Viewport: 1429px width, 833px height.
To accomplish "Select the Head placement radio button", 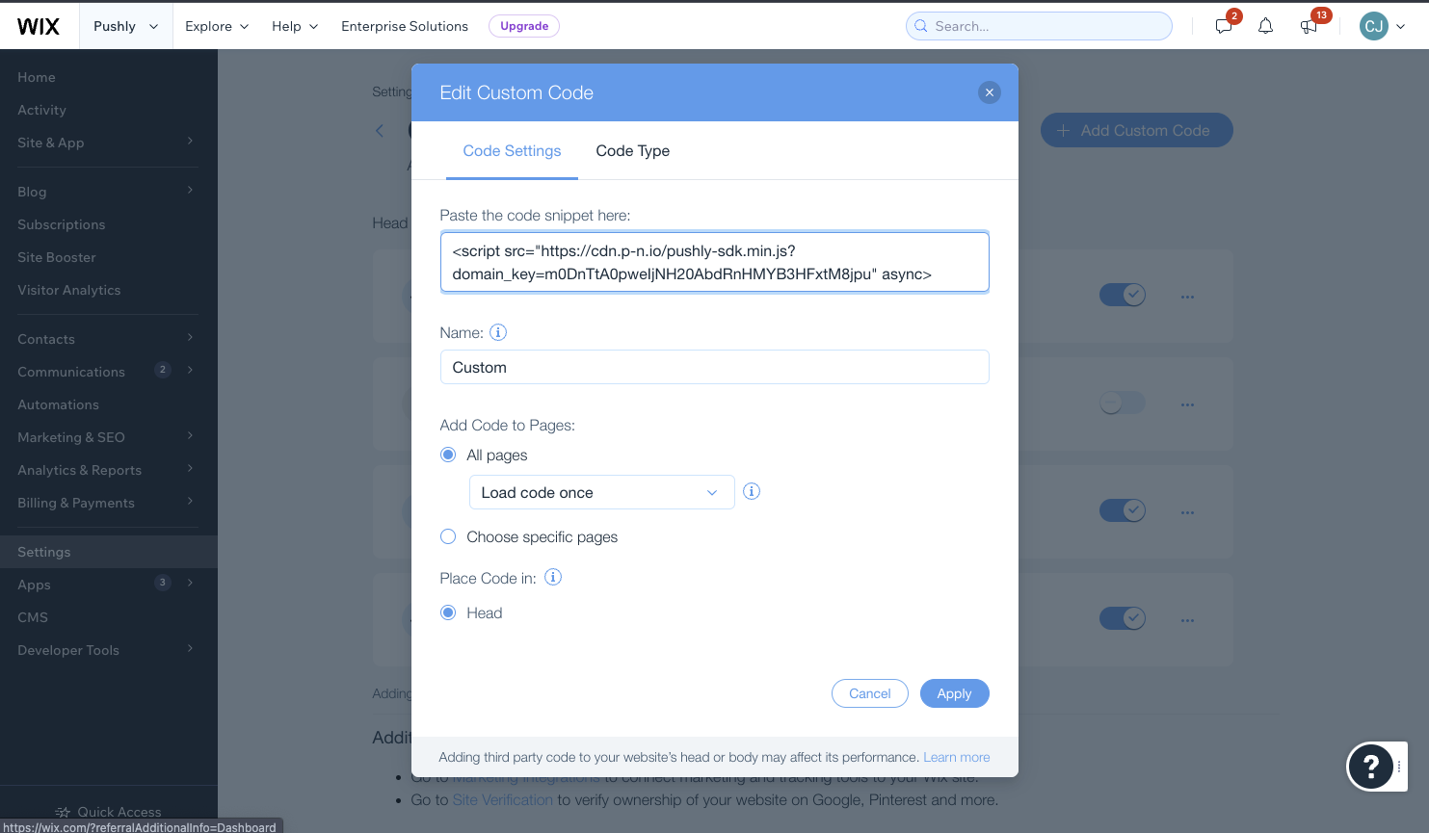I will coord(448,612).
